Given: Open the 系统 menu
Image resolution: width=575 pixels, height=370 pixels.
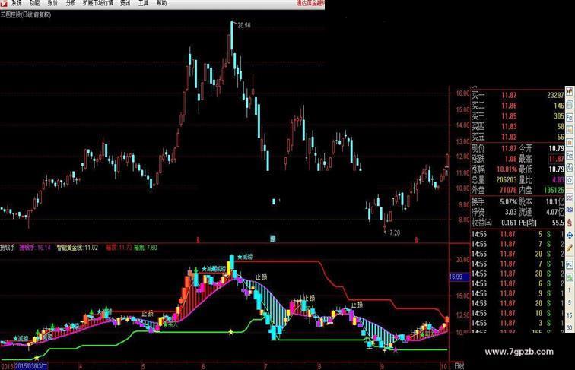Looking at the screenshot, I should click(17, 3).
